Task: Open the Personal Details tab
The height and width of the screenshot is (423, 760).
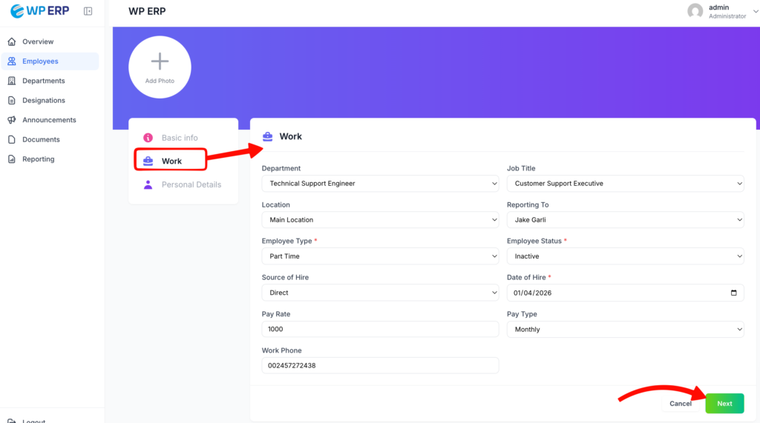Action: click(x=191, y=184)
